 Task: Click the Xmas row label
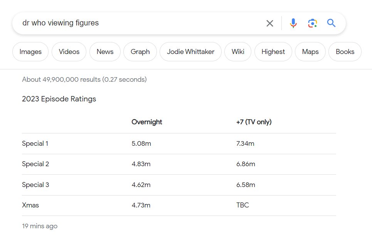tap(30, 205)
